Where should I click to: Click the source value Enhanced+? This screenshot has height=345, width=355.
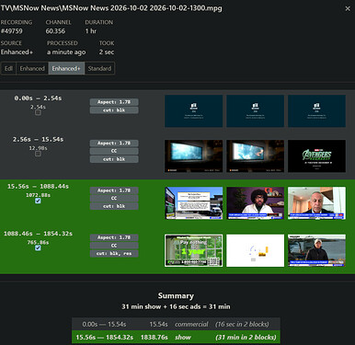point(17,52)
